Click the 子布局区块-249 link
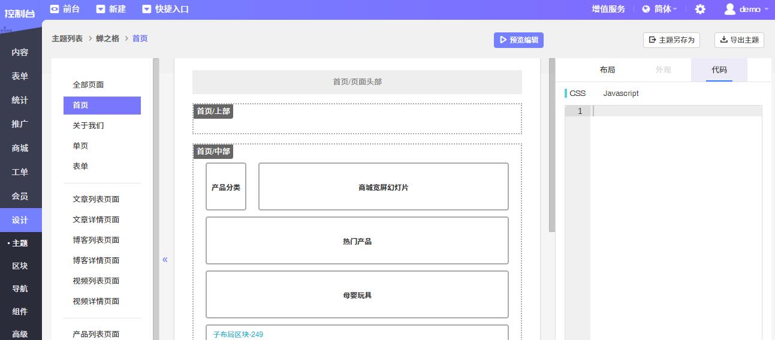The image size is (775, 340). [238, 335]
